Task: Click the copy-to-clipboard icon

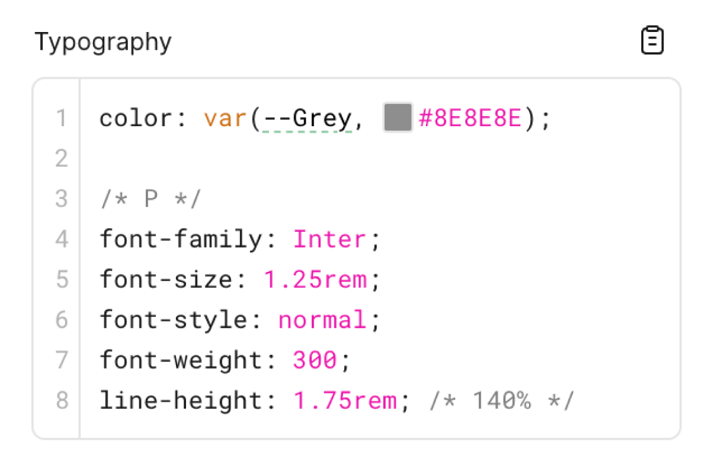Action: coord(652,40)
